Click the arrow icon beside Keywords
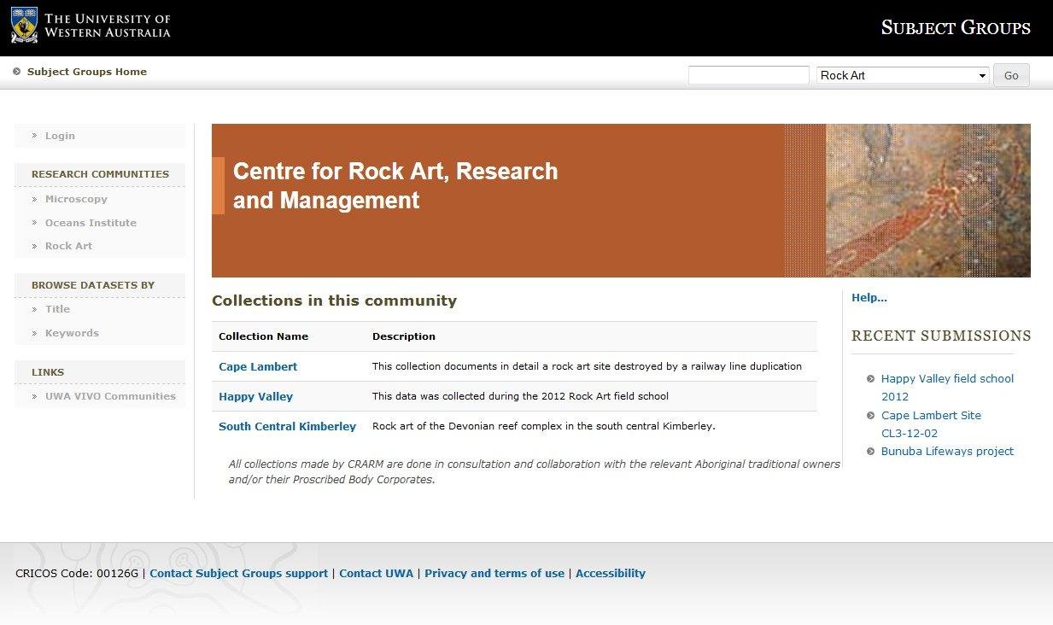Image resolution: width=1053 pixels, height=625 pixels. [35, 333]
